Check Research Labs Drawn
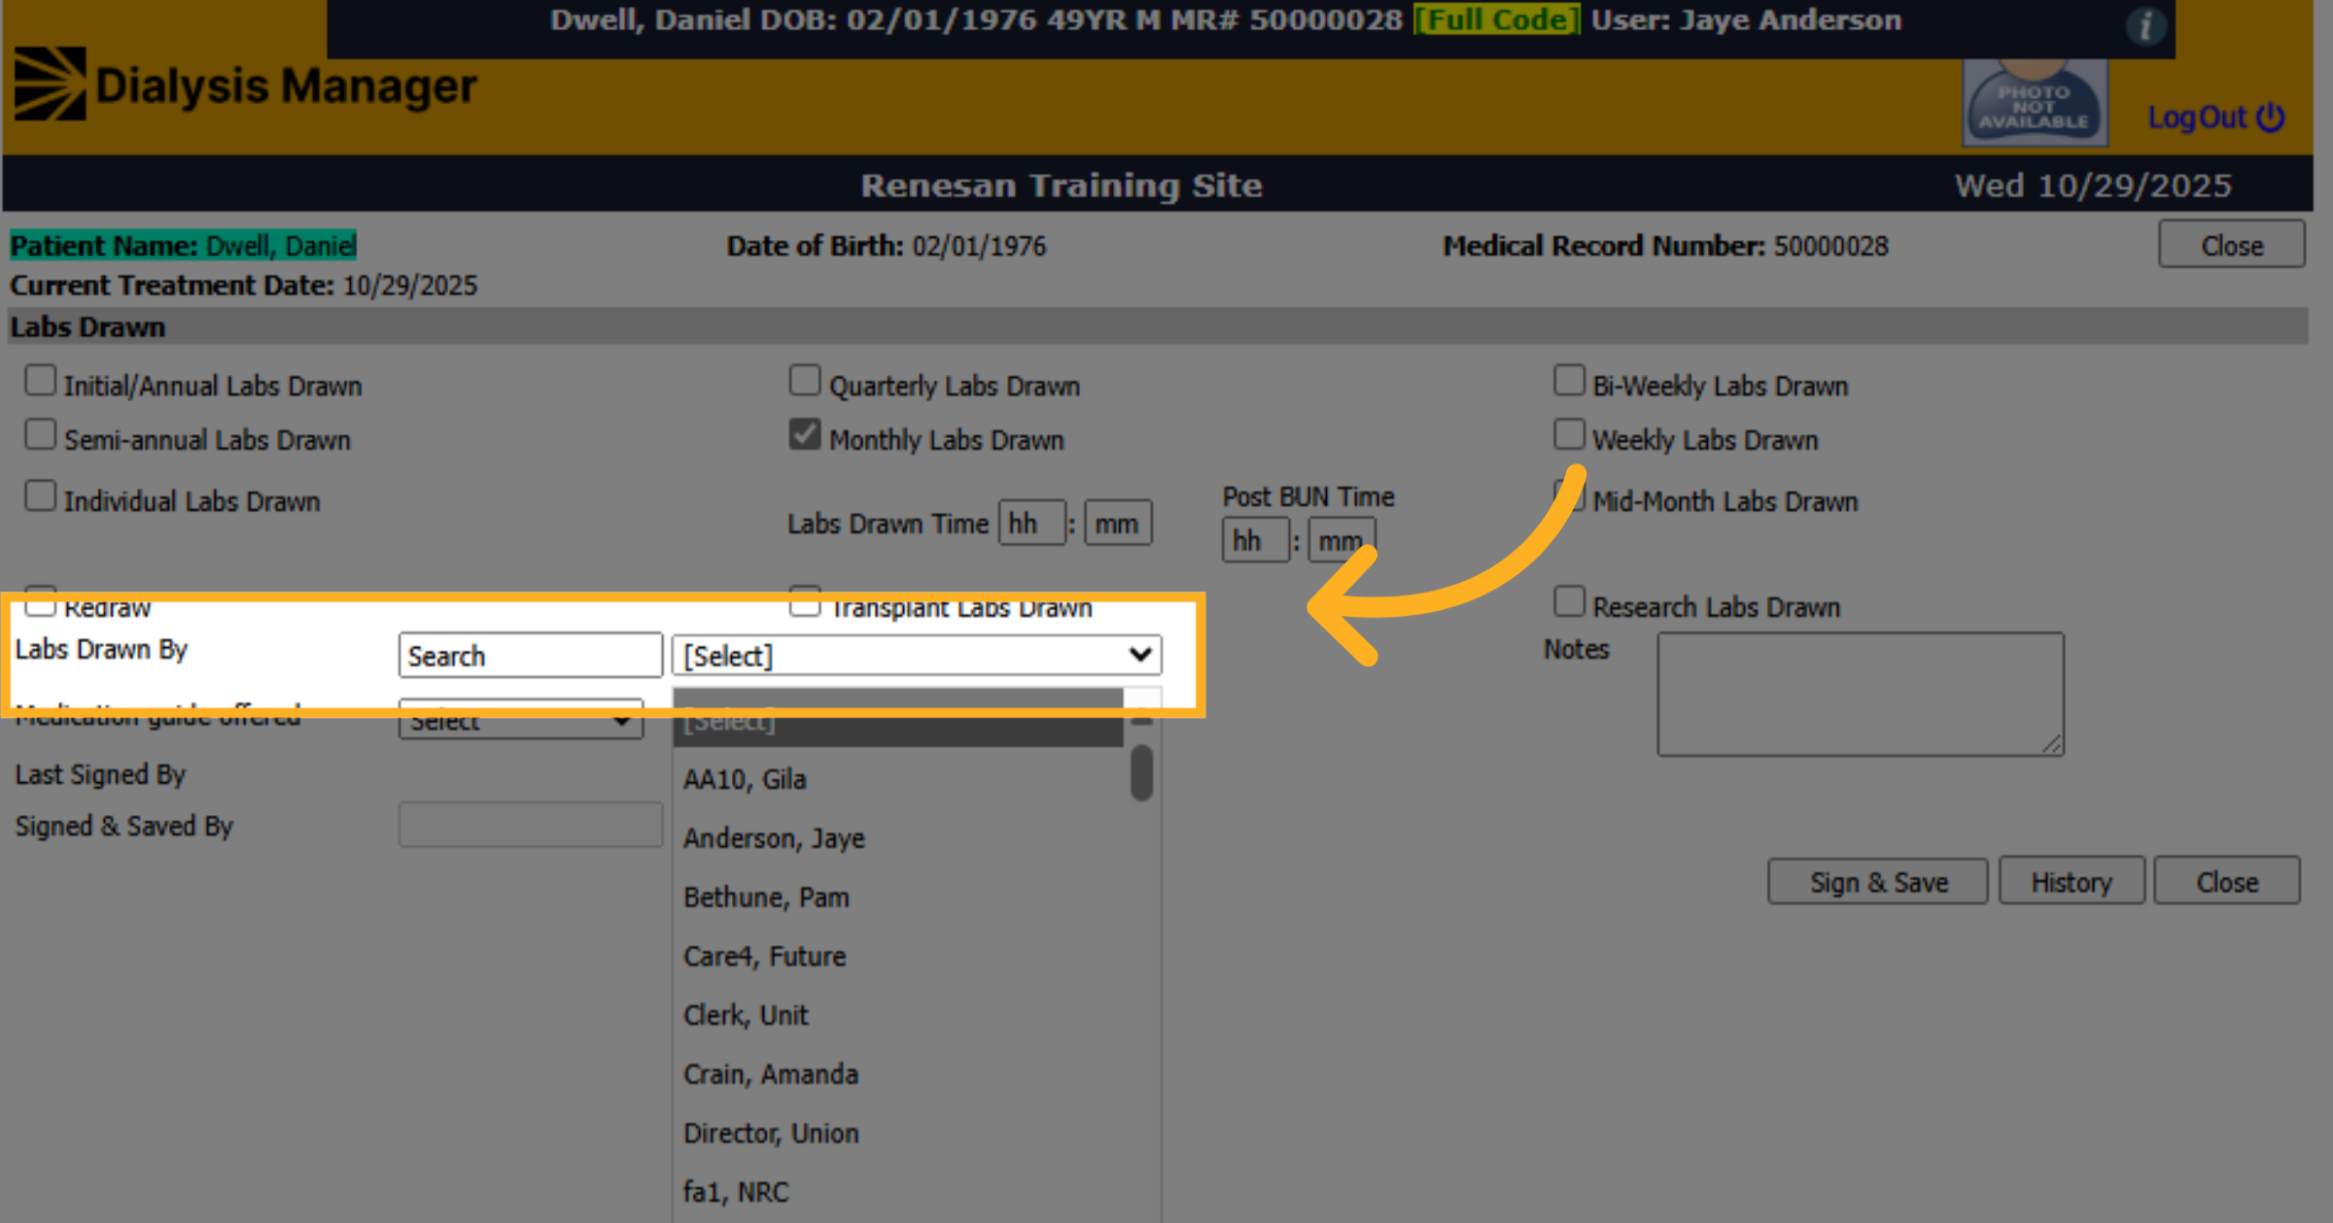The image size is (2333, 1223). tap(1569, 601)
